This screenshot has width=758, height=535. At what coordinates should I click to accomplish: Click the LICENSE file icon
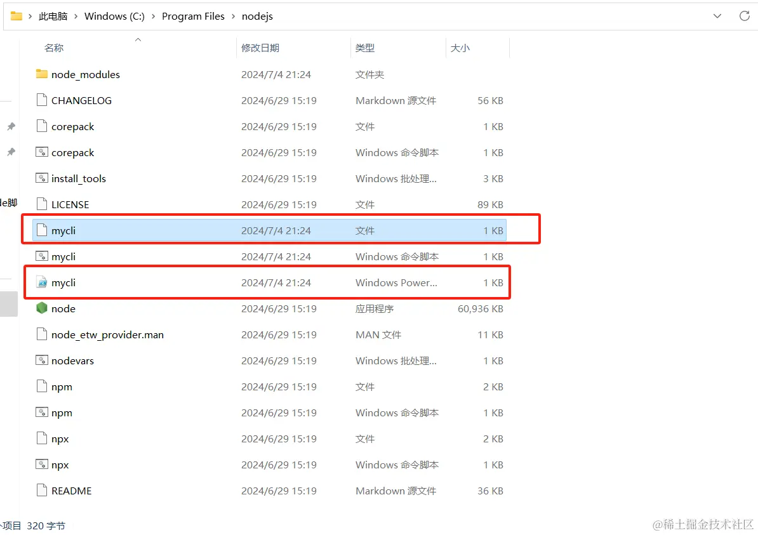point(42,204)
